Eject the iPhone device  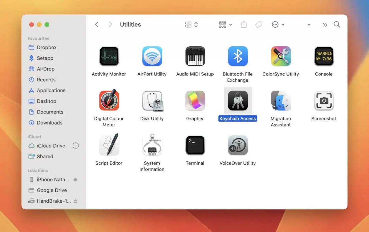click(76, 180)
